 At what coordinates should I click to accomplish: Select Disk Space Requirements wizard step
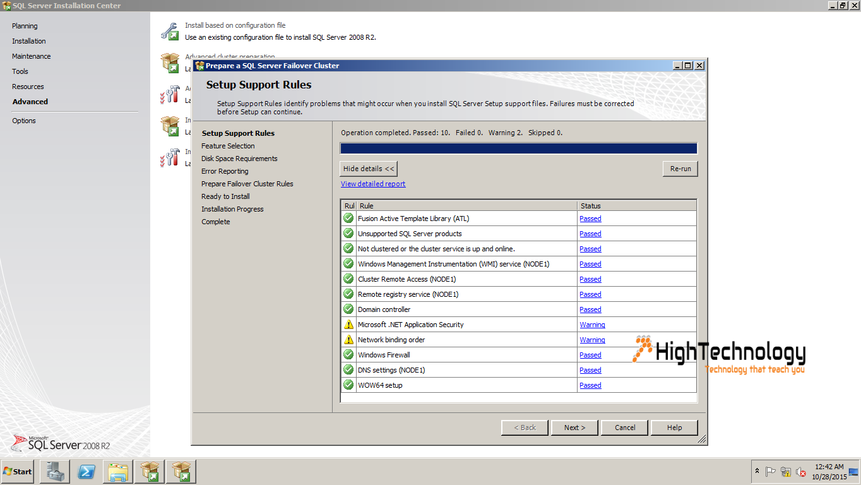coord(239,159)
